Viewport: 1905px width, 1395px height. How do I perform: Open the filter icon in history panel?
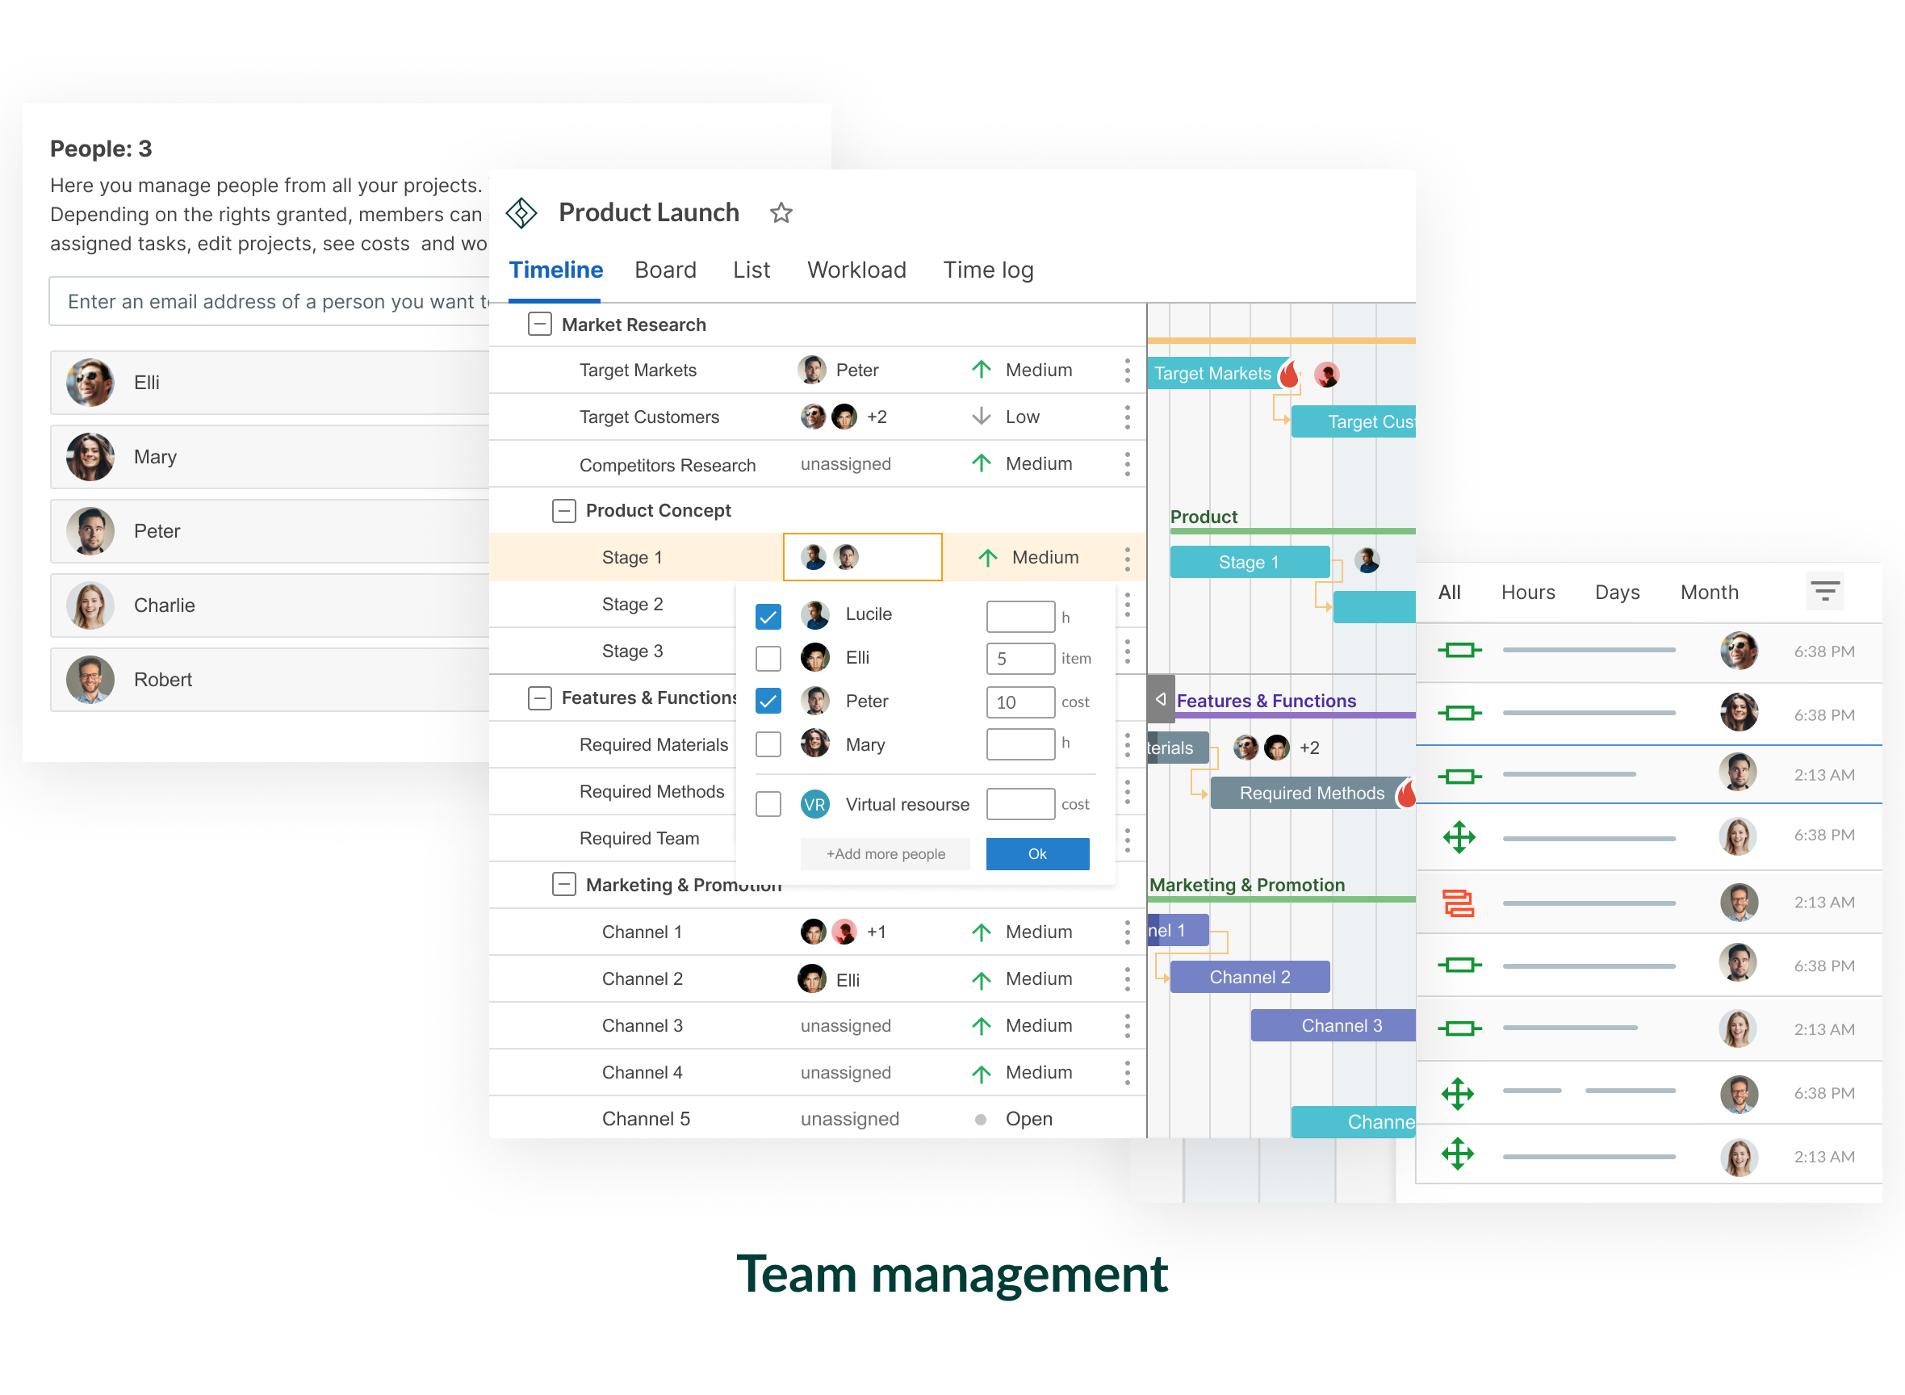point(1824,591)
